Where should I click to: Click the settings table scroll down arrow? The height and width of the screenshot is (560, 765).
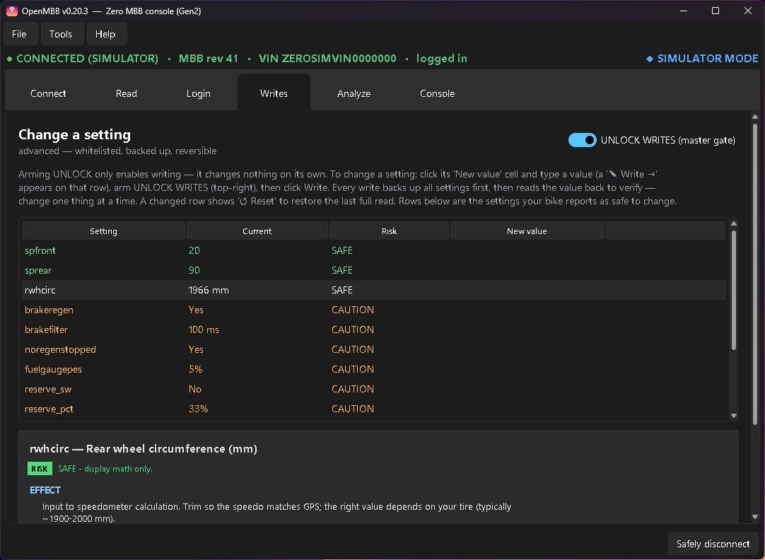pos(734,416)
